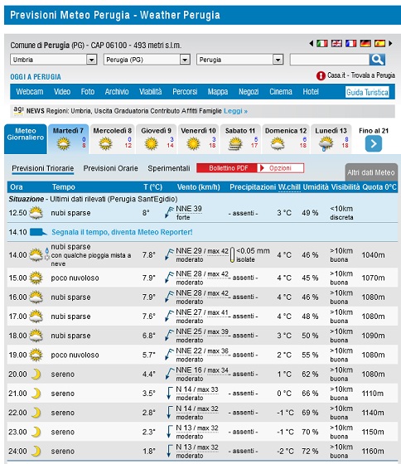Select the Meteo Giornaliero tab

[x=26, y=139]
